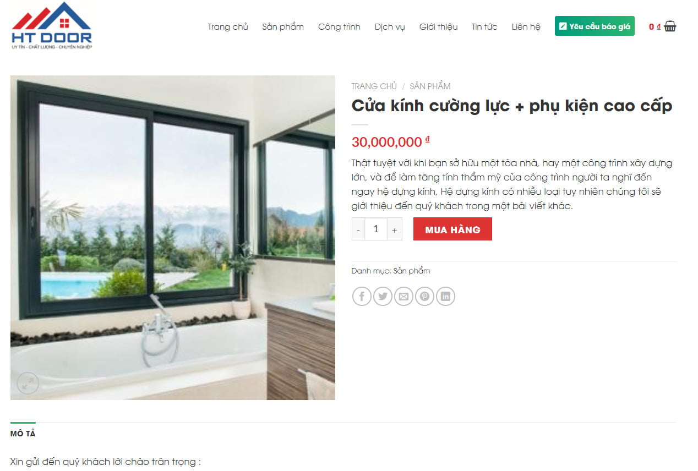Open the main product window image

[x=173, y=238]
